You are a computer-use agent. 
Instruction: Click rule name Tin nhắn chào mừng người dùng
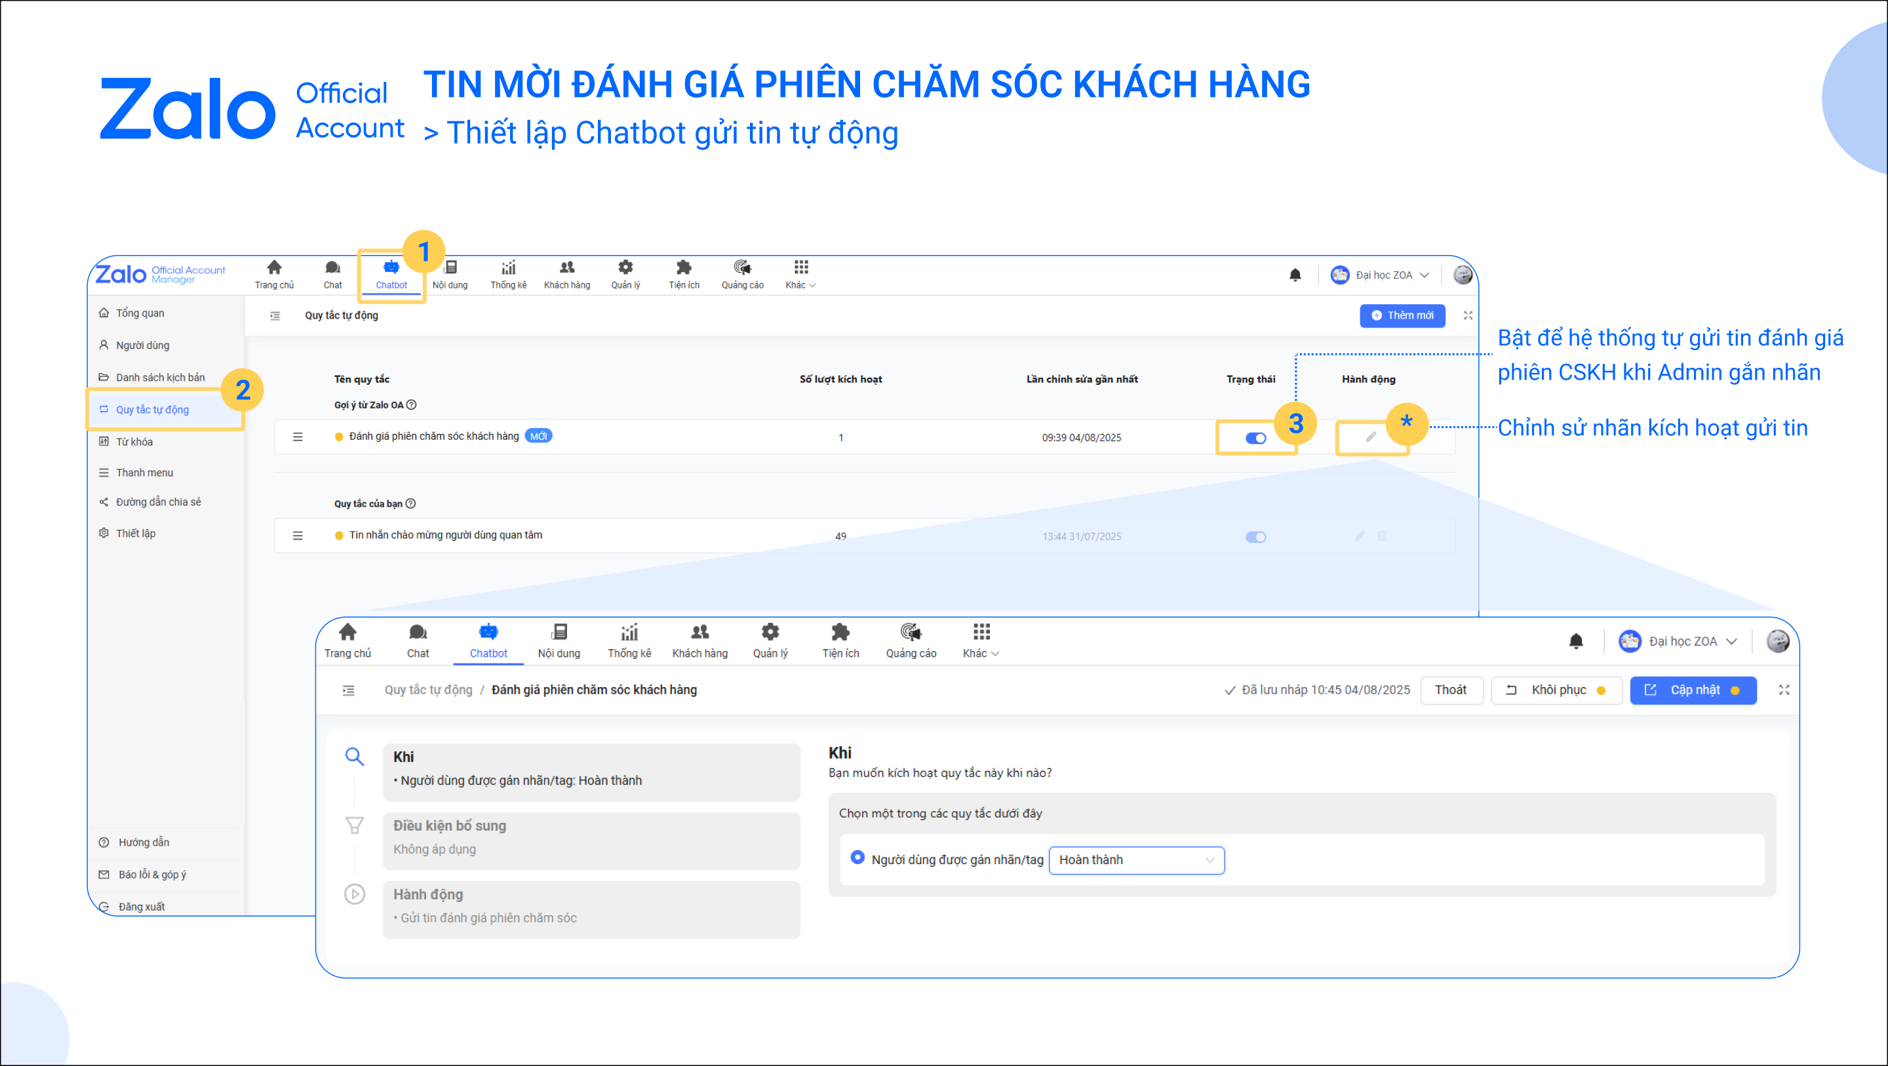[x=446, y=535]
